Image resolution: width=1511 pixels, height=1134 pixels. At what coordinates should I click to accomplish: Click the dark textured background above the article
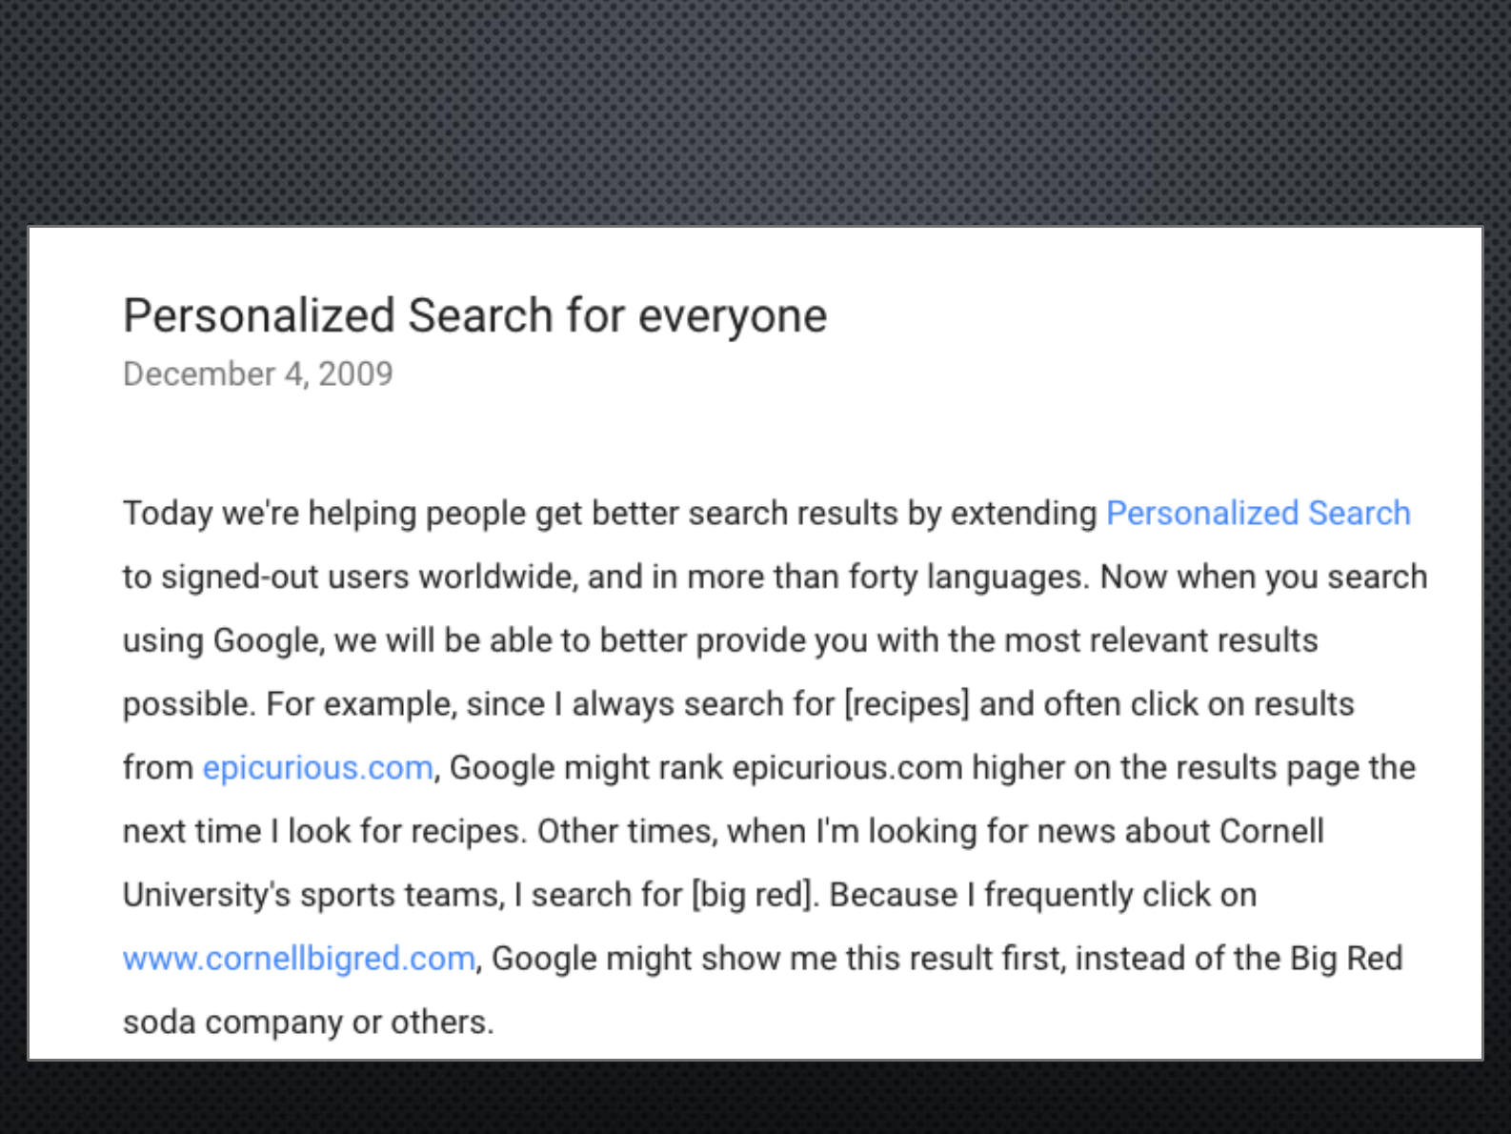click(755, 112)
